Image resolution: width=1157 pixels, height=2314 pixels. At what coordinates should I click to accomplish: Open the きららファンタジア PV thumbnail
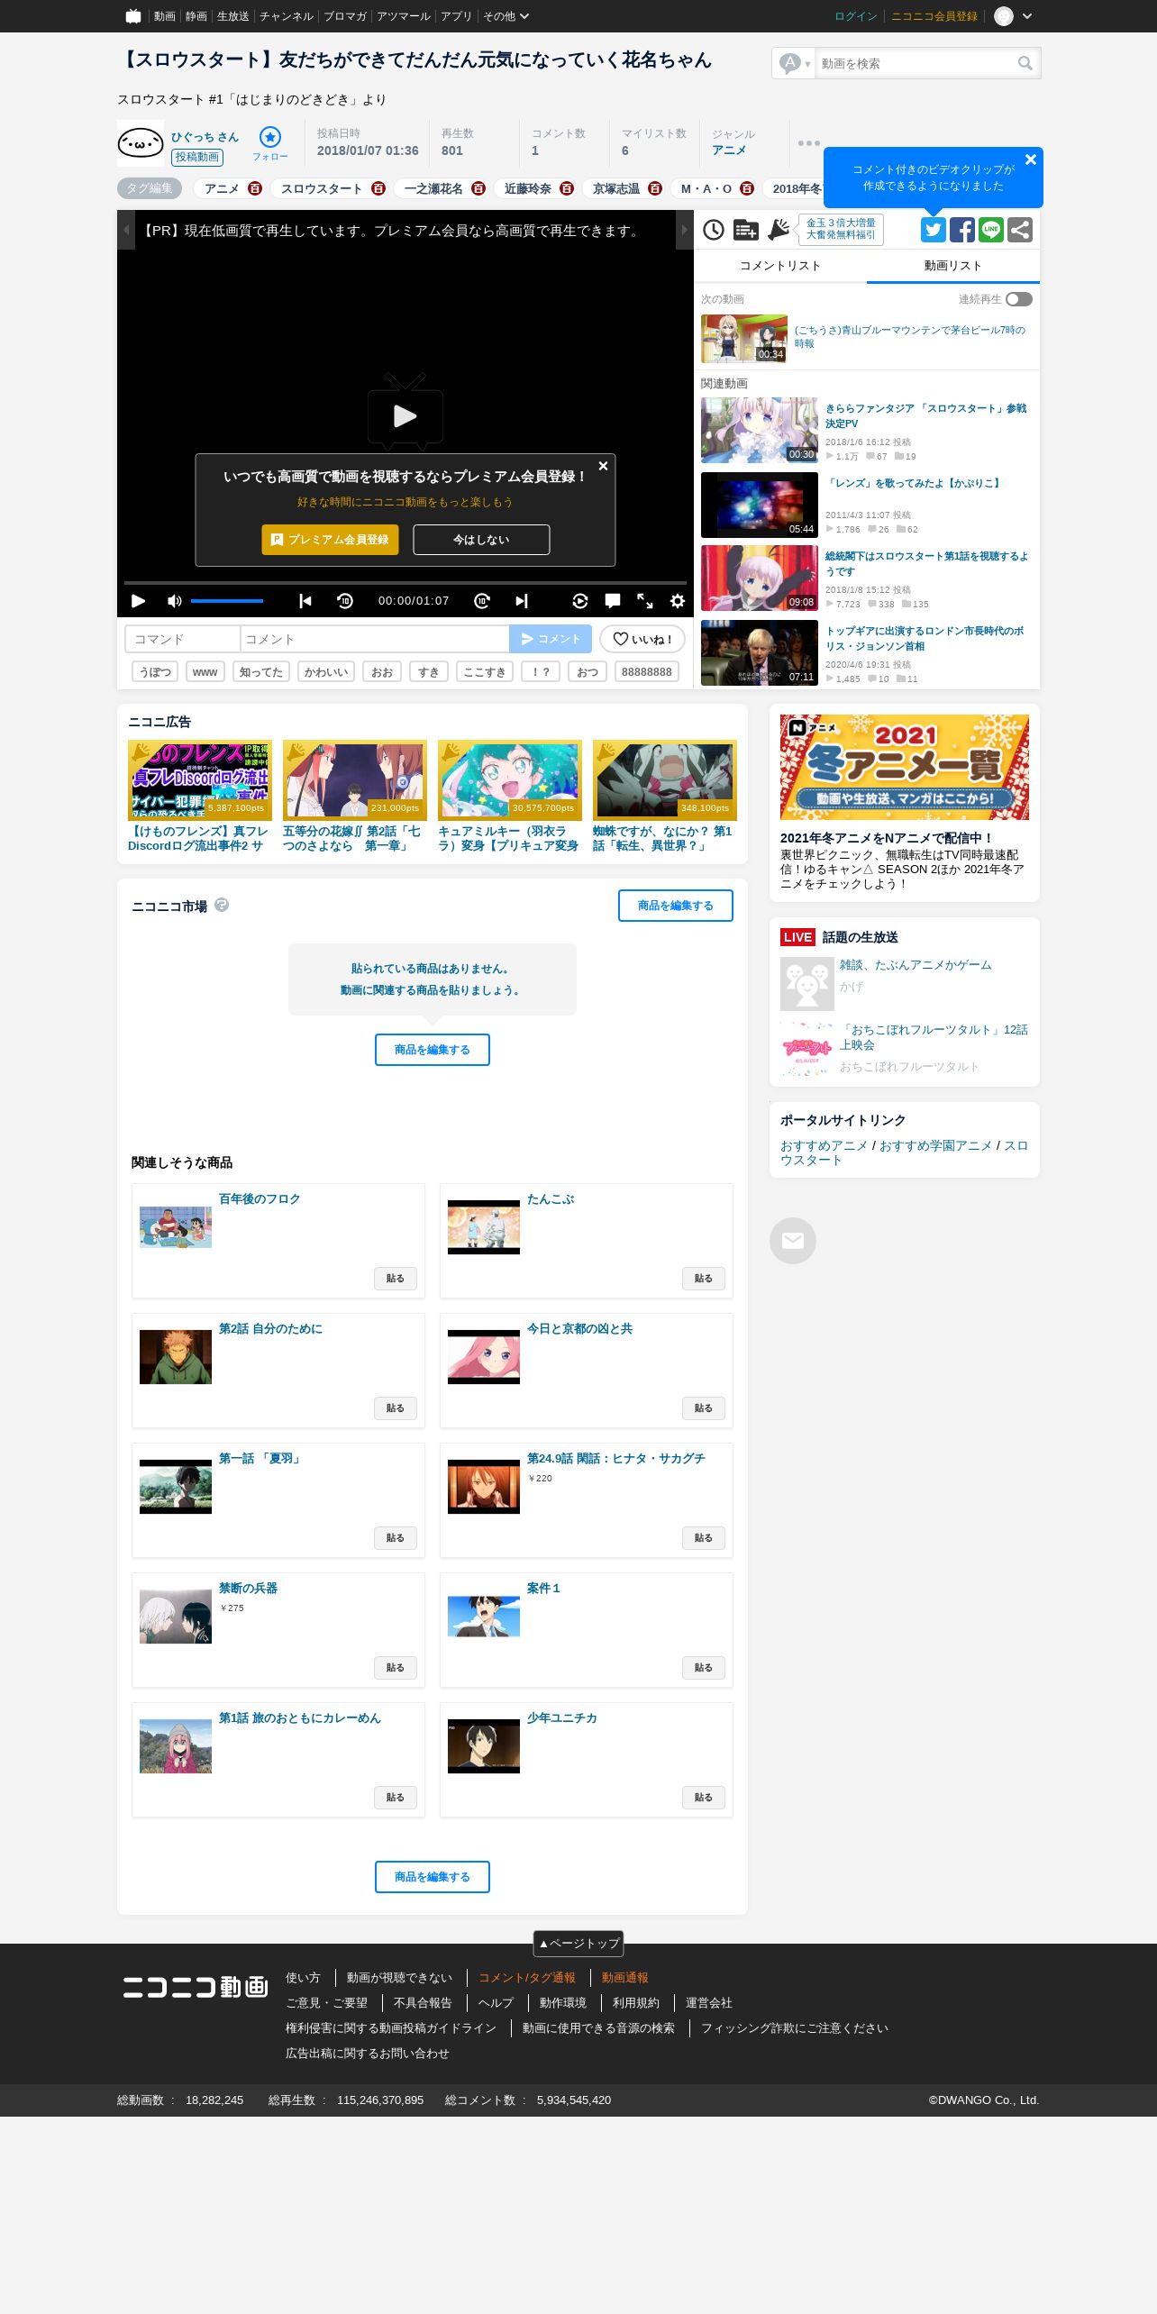pyautogui.click(x=760, y=431)
